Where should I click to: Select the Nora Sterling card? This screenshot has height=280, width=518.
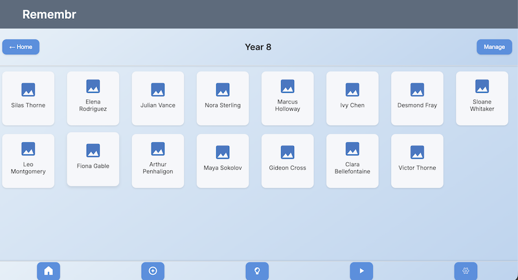click(x=223, y=98)
